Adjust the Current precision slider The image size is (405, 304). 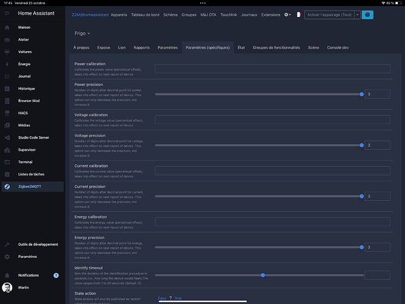(x=259, y=196)
